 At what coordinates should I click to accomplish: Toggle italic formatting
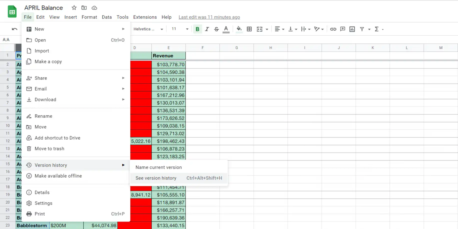tap(207, 29)
